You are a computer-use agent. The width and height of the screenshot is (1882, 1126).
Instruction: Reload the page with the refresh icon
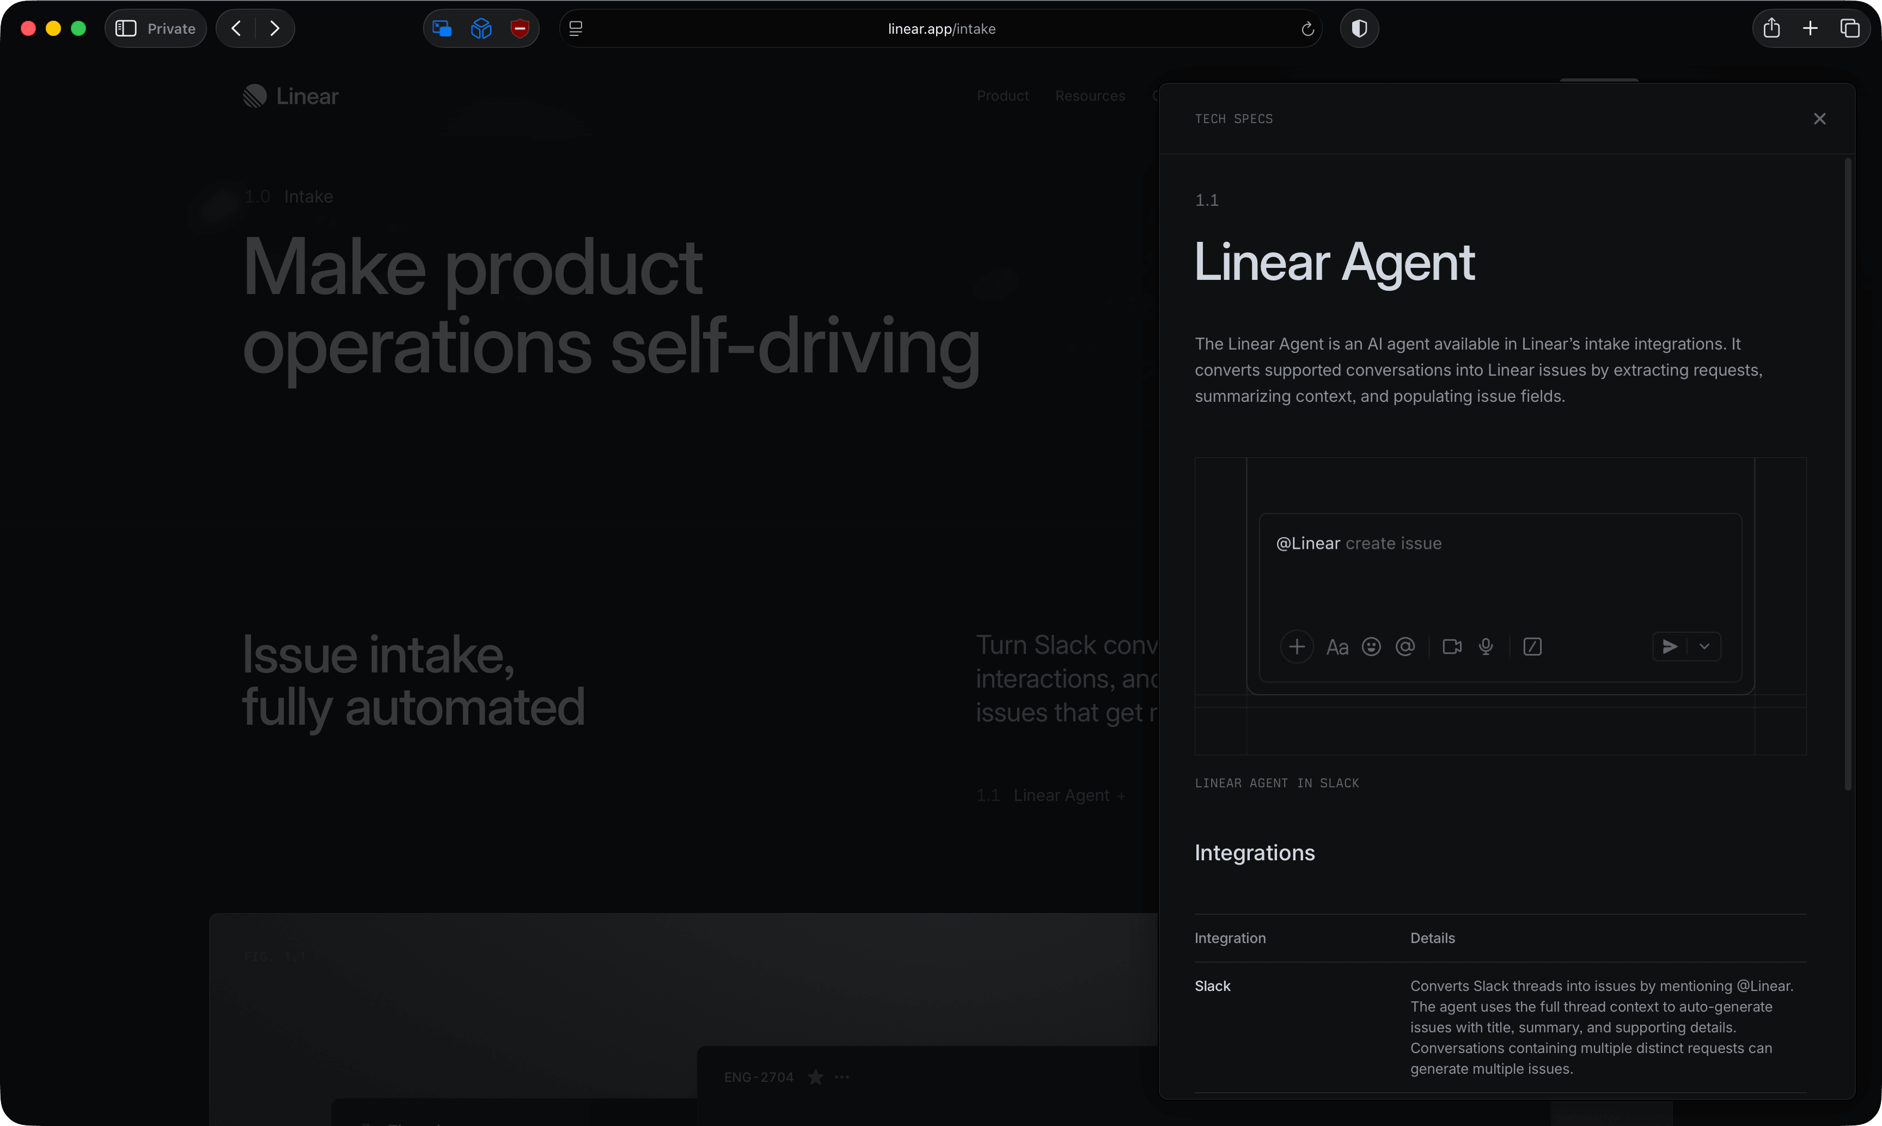tap(1307, 29)
